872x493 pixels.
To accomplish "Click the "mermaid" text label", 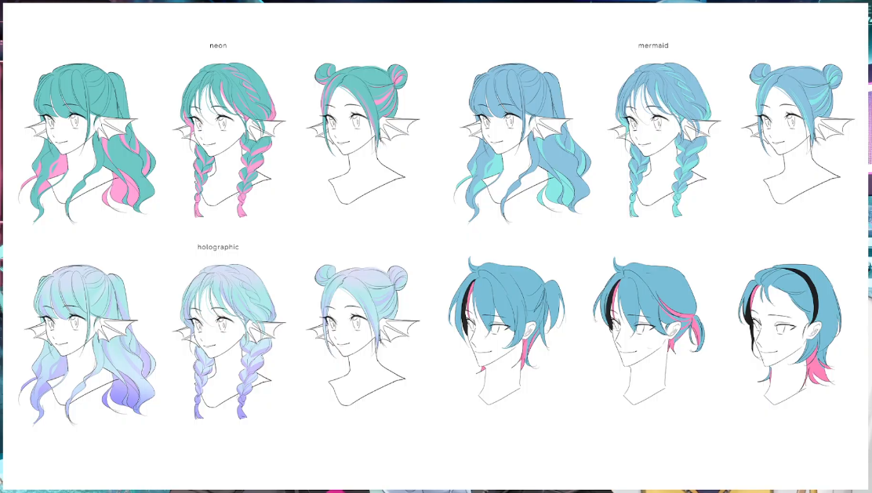I will (x=653, y=45).
